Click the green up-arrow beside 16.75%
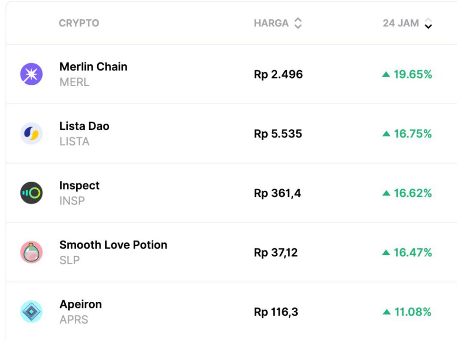Viewport: 457px width, 341px height. [386, 134]
